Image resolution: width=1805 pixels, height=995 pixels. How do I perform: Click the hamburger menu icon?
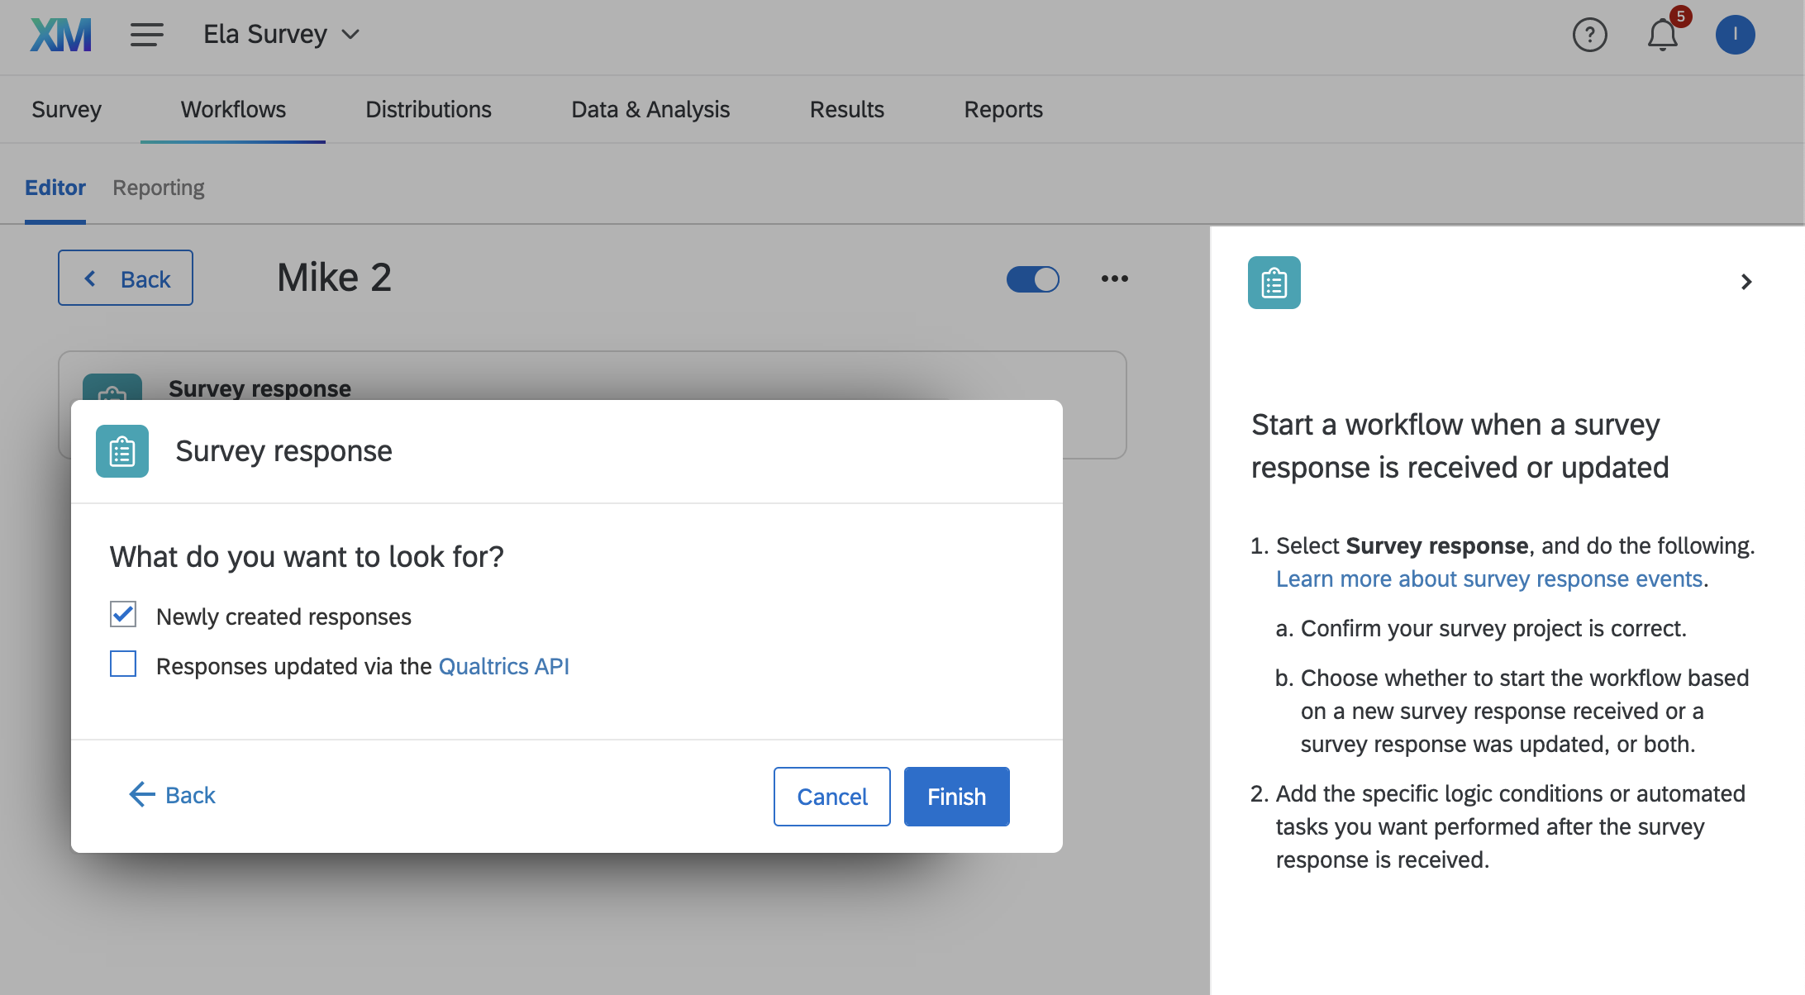147,33
